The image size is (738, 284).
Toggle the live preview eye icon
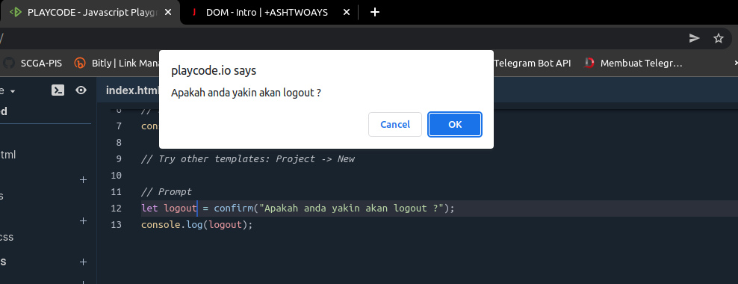click(x=81, y=90)
